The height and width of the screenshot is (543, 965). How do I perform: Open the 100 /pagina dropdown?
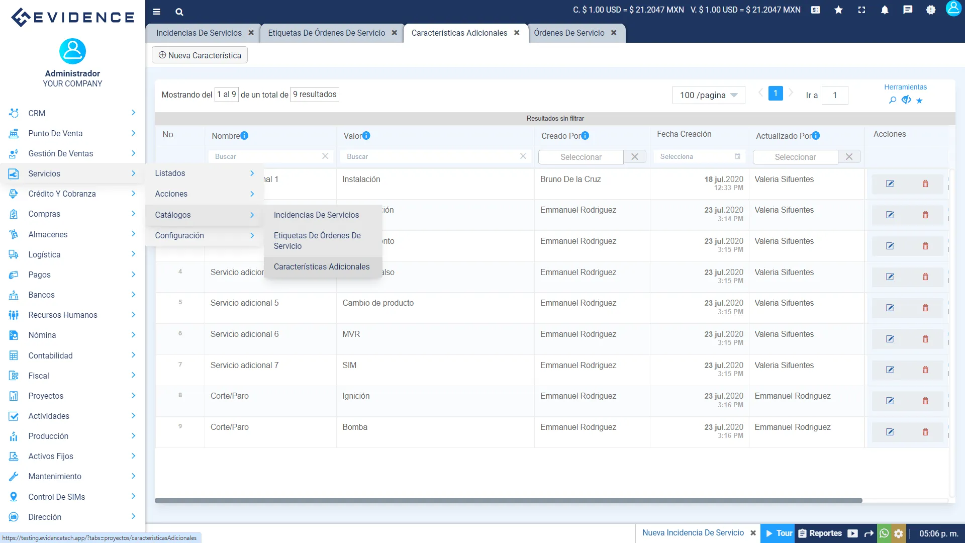pos(708,95)
